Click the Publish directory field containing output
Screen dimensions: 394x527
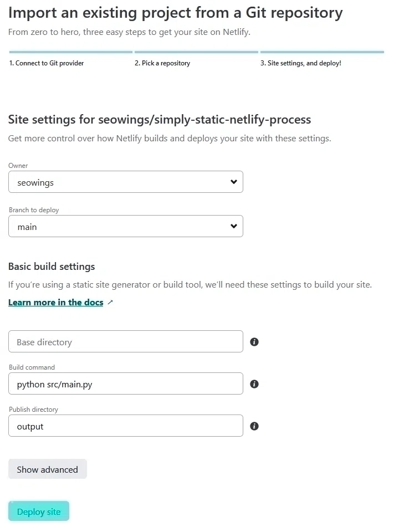click(126, 426)
